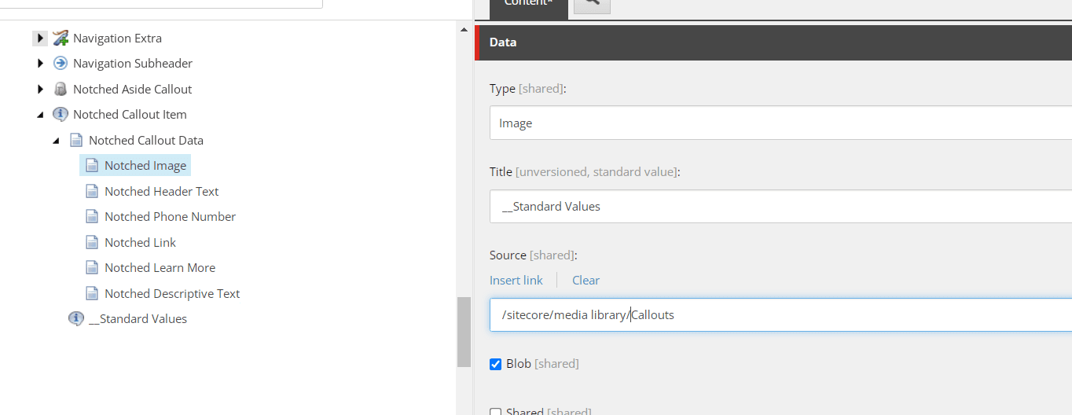Uncheck the Blob checkbox
Image resolution: width=1072 pixels, height=415 pixels.
point(496,364)
